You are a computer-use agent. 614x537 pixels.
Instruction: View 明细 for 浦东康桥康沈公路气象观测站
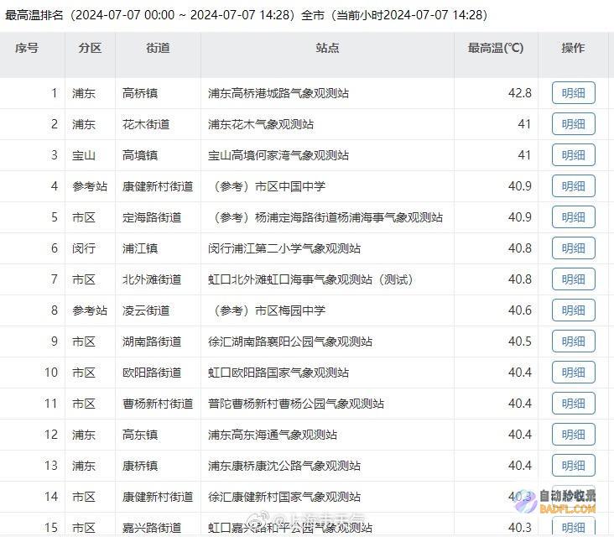pos(573,466)
